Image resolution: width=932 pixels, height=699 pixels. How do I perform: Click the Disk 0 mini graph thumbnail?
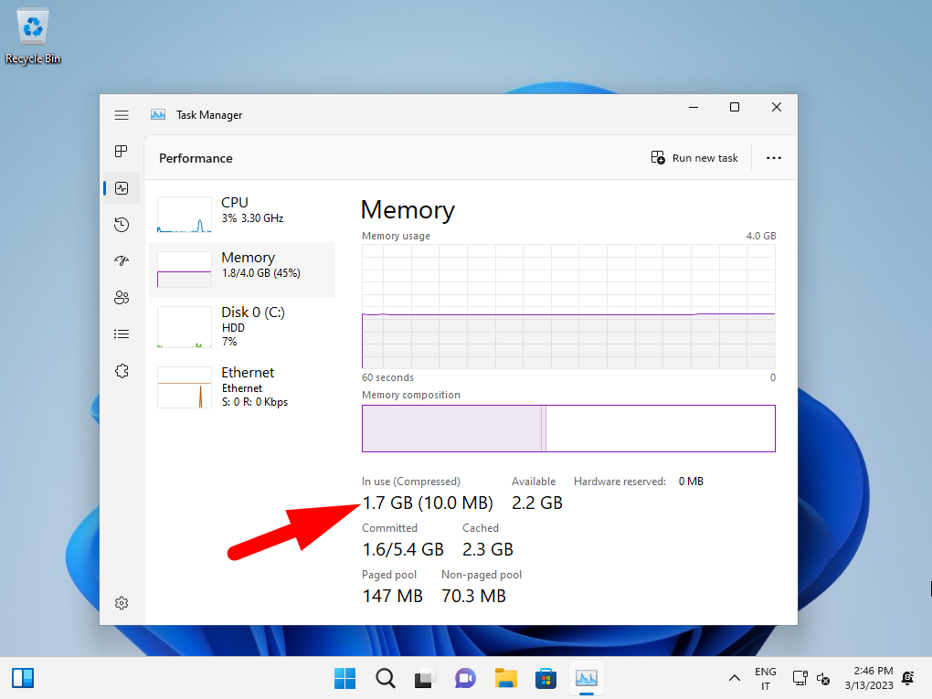[x=185, y=327]
